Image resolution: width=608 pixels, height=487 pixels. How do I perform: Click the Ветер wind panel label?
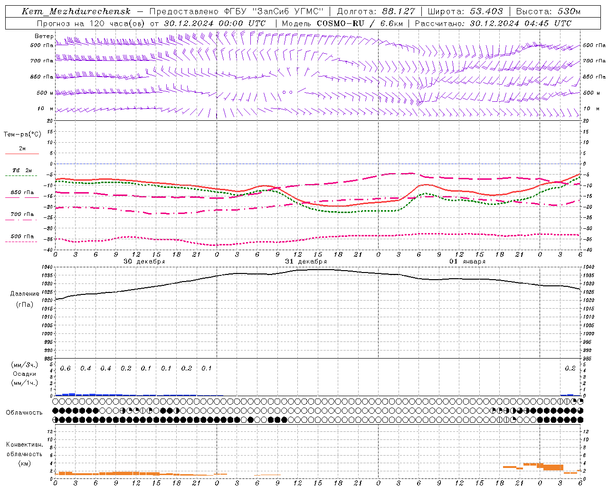44,36
